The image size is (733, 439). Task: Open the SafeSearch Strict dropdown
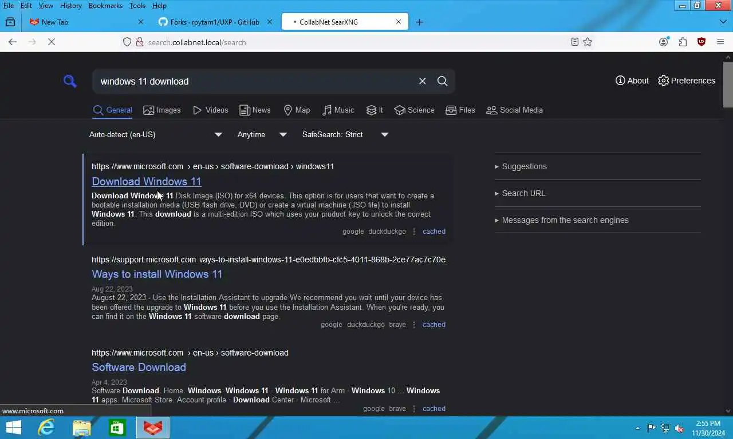click(345, 134)
